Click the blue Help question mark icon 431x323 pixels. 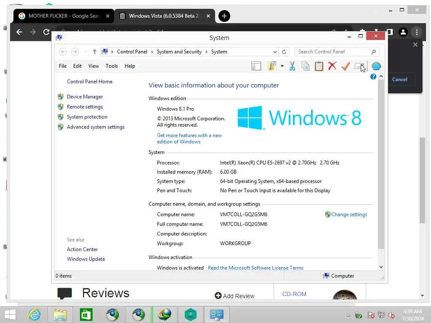click(x=373, y=77)
